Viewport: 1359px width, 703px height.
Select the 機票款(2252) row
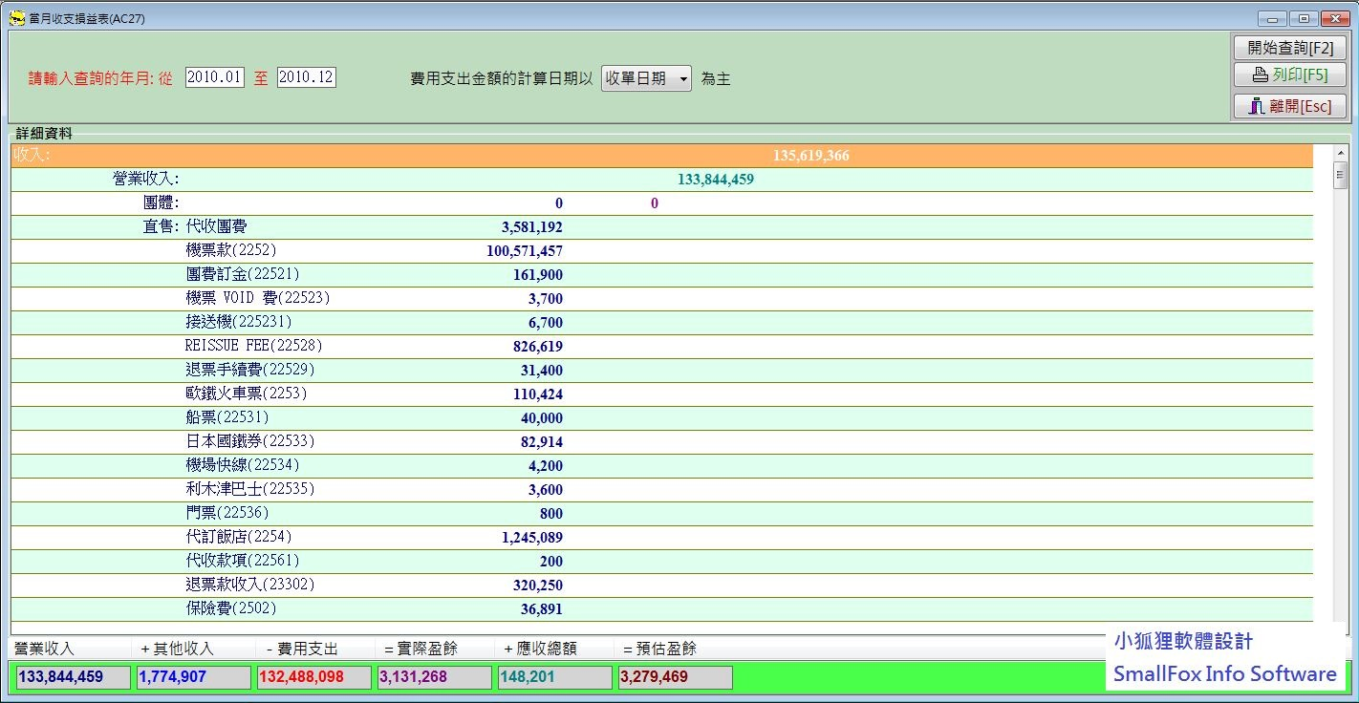click(661, 251)
